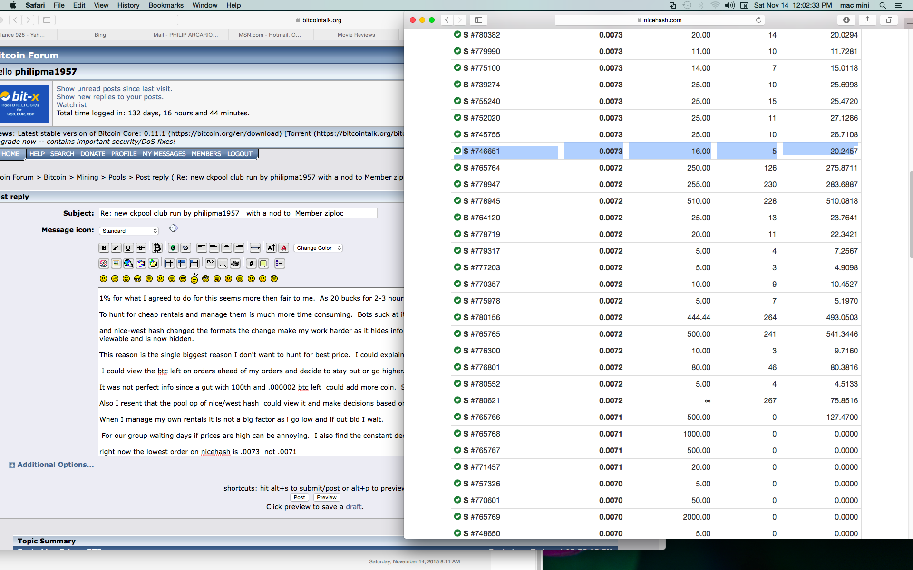Open the PROFILE forum menu item
The width and height of the screenshot is (913, 570).
124,154
